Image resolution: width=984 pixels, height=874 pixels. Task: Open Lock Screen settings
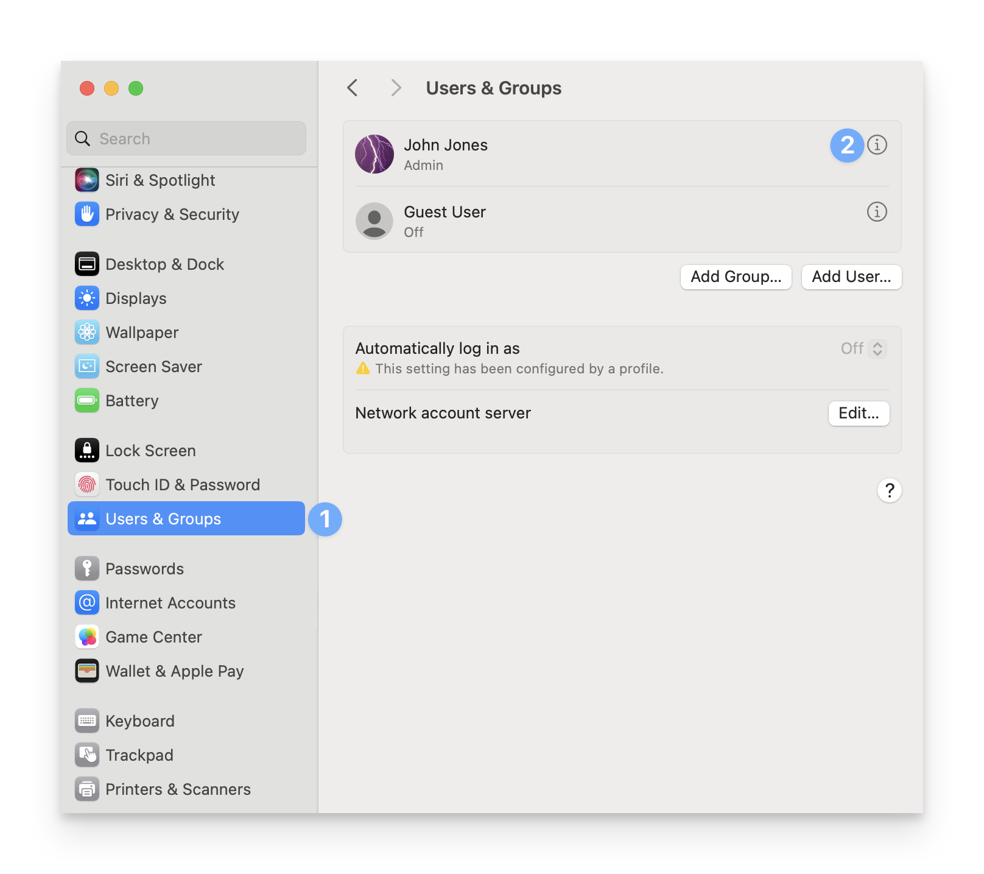pyautogui.click(x=150, y=450)
